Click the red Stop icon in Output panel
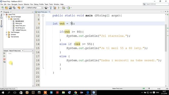The image size is (169, 95). (4, 59)
